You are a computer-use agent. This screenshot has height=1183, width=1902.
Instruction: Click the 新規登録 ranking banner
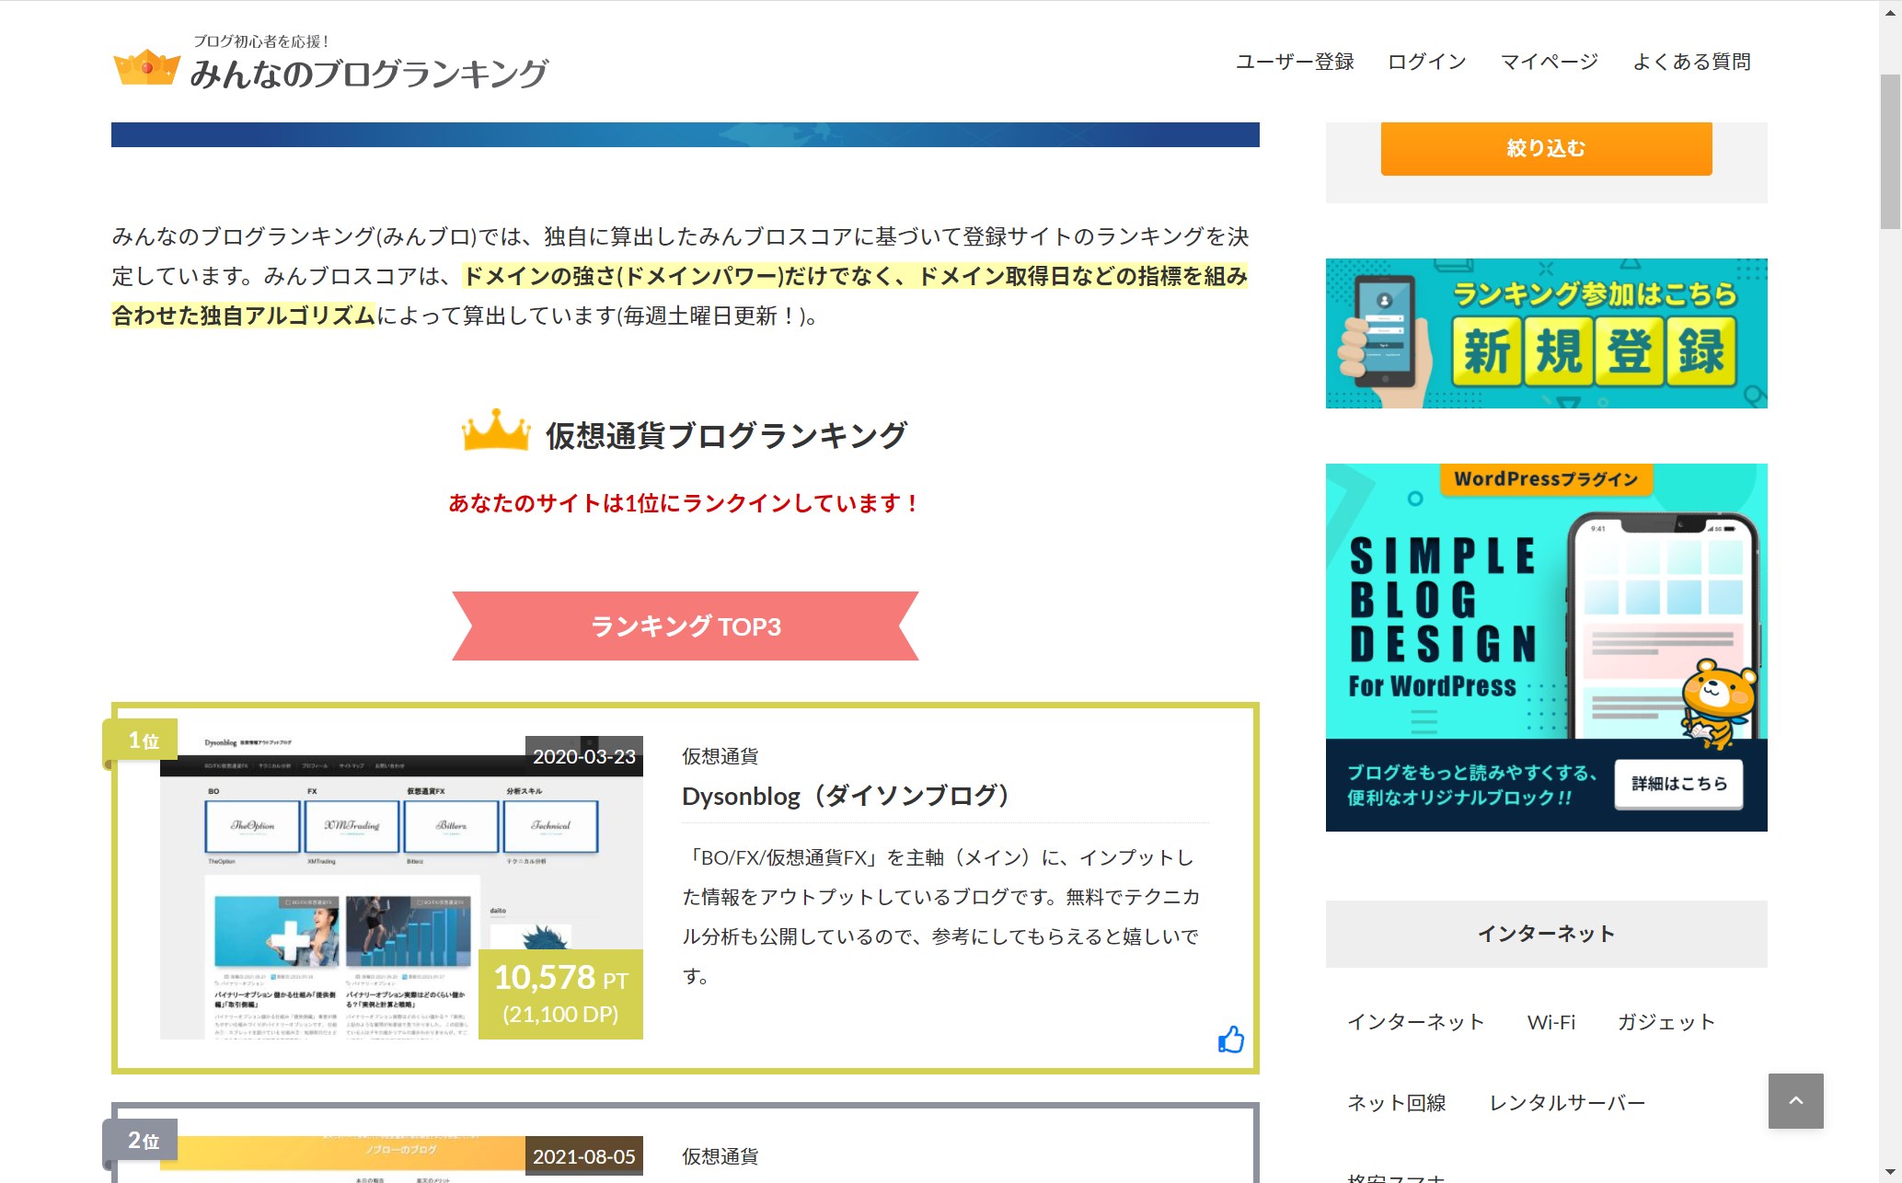coord(1546,333)
